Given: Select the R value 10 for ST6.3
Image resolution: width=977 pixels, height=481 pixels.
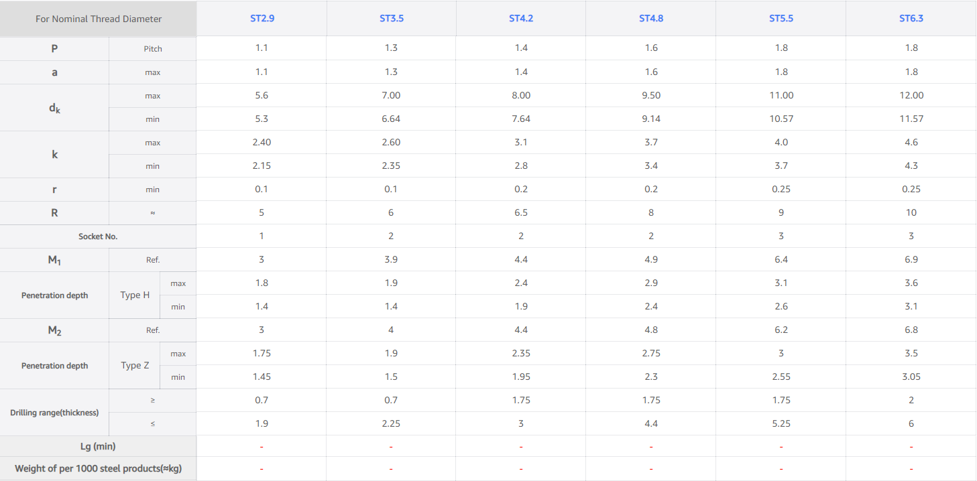Looking at the screenshot, I should coord(911,213).
